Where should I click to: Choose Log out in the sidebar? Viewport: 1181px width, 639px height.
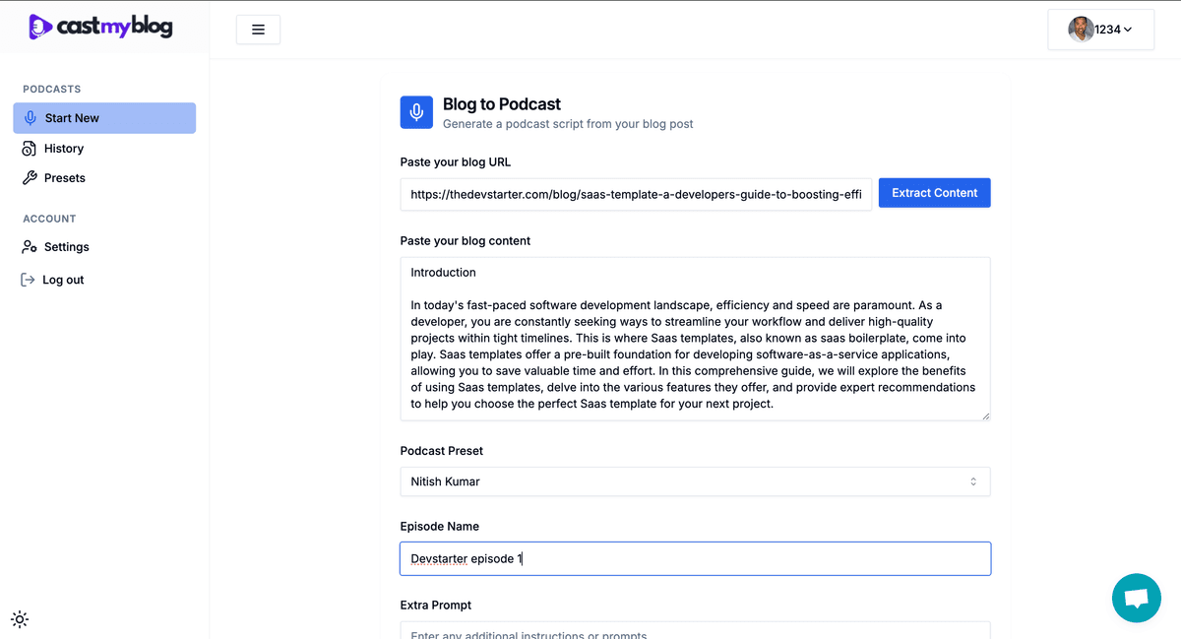click(x=62, y=280)
